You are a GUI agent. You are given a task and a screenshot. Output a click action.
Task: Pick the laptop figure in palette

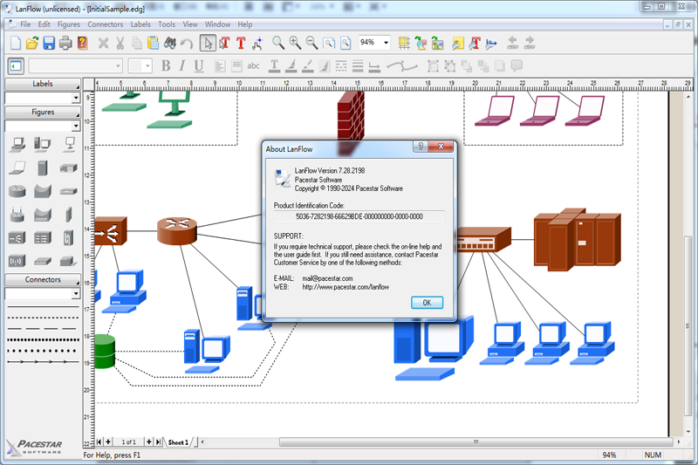pyautogui.click(x=17, y=168)
